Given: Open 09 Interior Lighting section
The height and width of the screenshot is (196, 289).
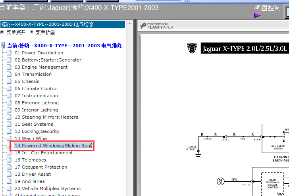Looking at the screenshot, I should (36, 110).
